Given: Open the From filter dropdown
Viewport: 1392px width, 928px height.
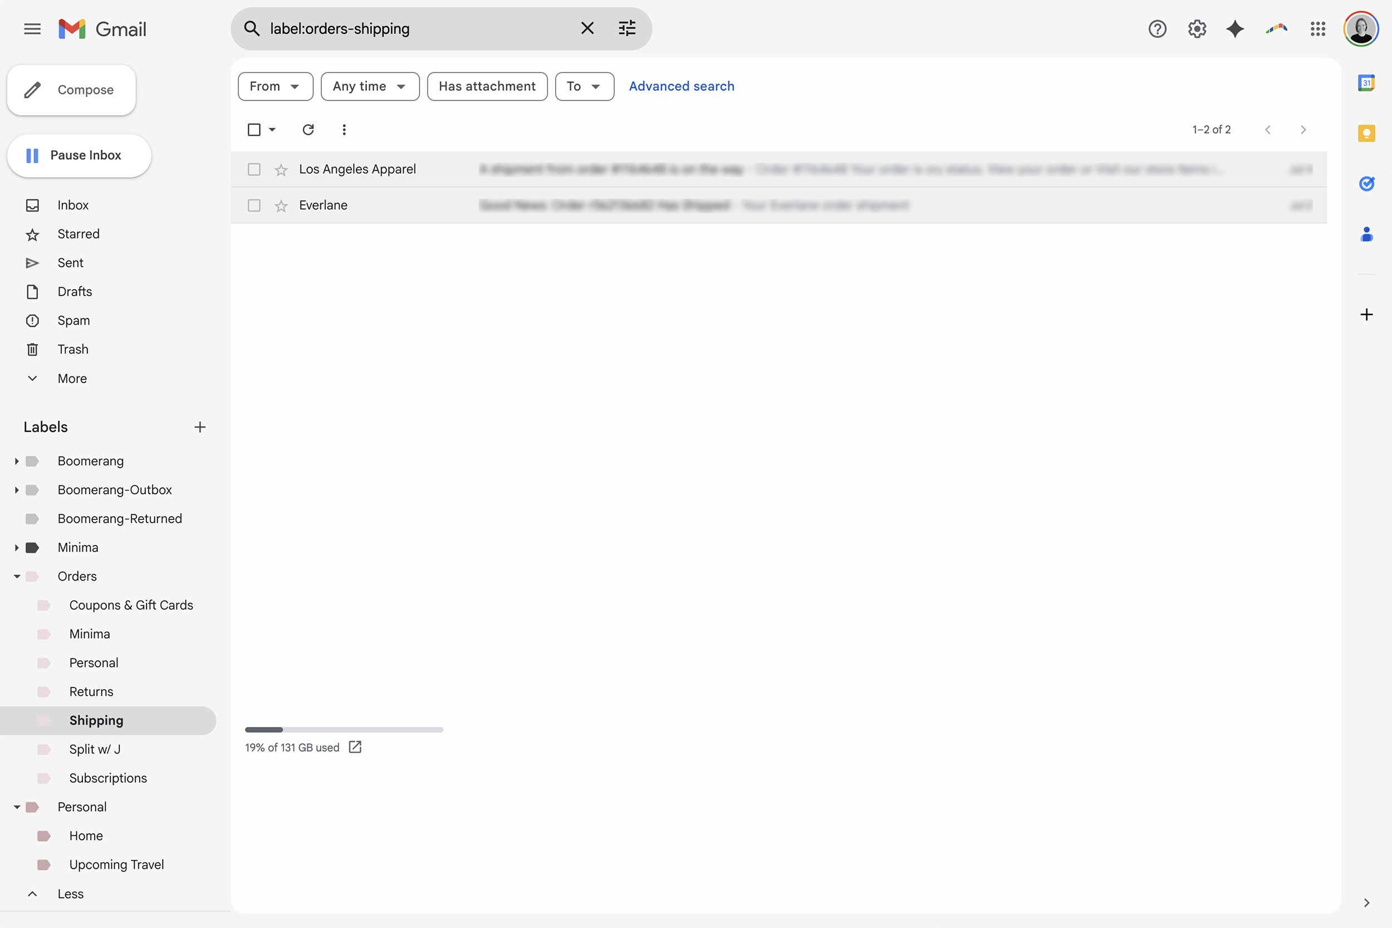Looking at the screenshot, I should 275,86.
